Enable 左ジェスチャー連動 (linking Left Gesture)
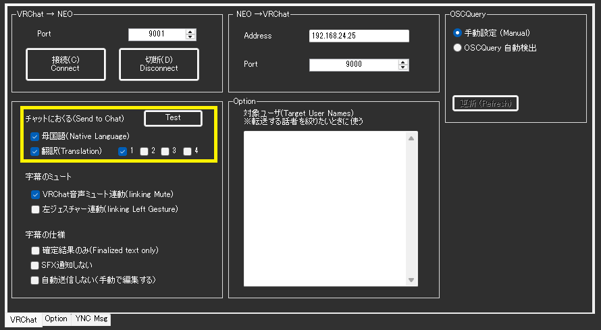Image resolution: width=601 pixels, height=330 pixels. point(35,209)
